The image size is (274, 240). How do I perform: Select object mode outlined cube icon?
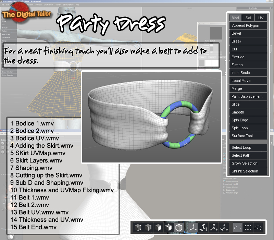pyautogui.click(x=179, y=227)
